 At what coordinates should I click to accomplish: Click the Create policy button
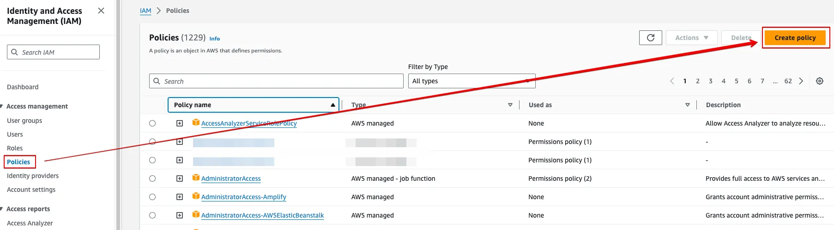tap(795, 38)
